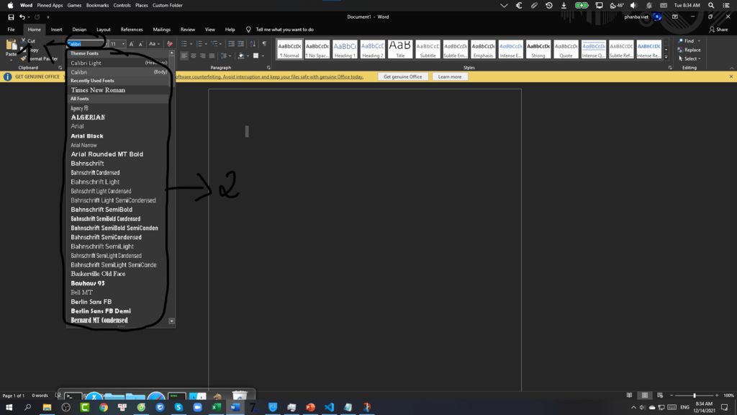Open the font size dropdown showing 11

(123, 44)
